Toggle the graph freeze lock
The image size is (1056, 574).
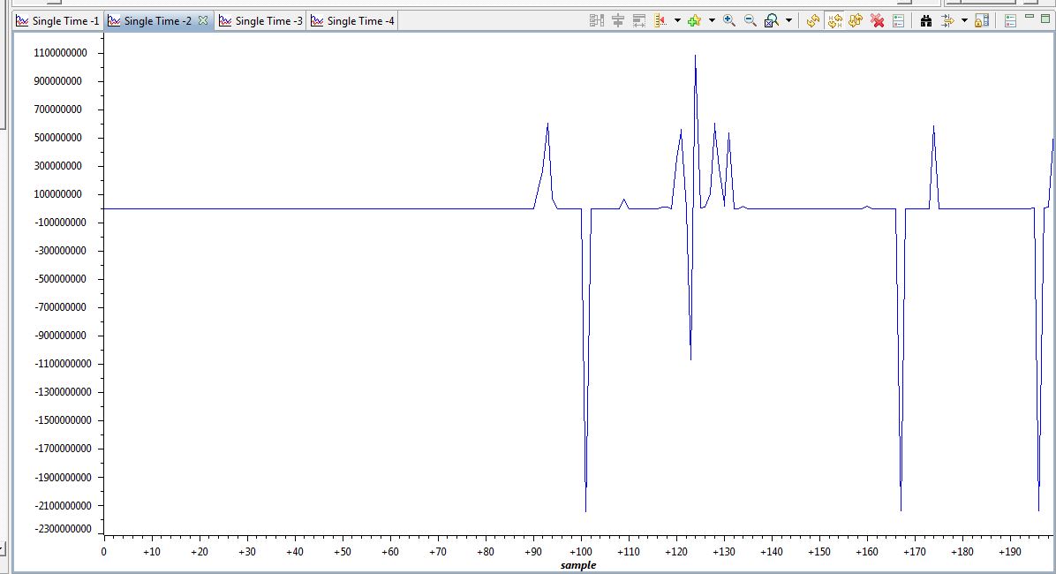(x=981, y=20)
